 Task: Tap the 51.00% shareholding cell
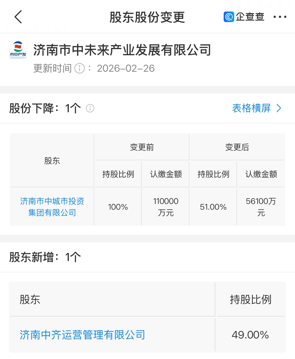(213, 207)
